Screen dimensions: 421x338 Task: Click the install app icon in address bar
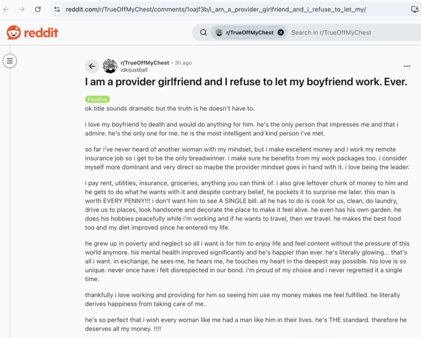415,10
